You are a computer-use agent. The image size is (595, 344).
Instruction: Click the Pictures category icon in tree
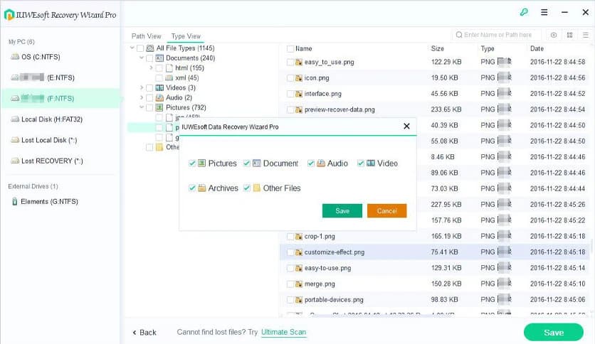pyautogui.click(x=159, y=107)
